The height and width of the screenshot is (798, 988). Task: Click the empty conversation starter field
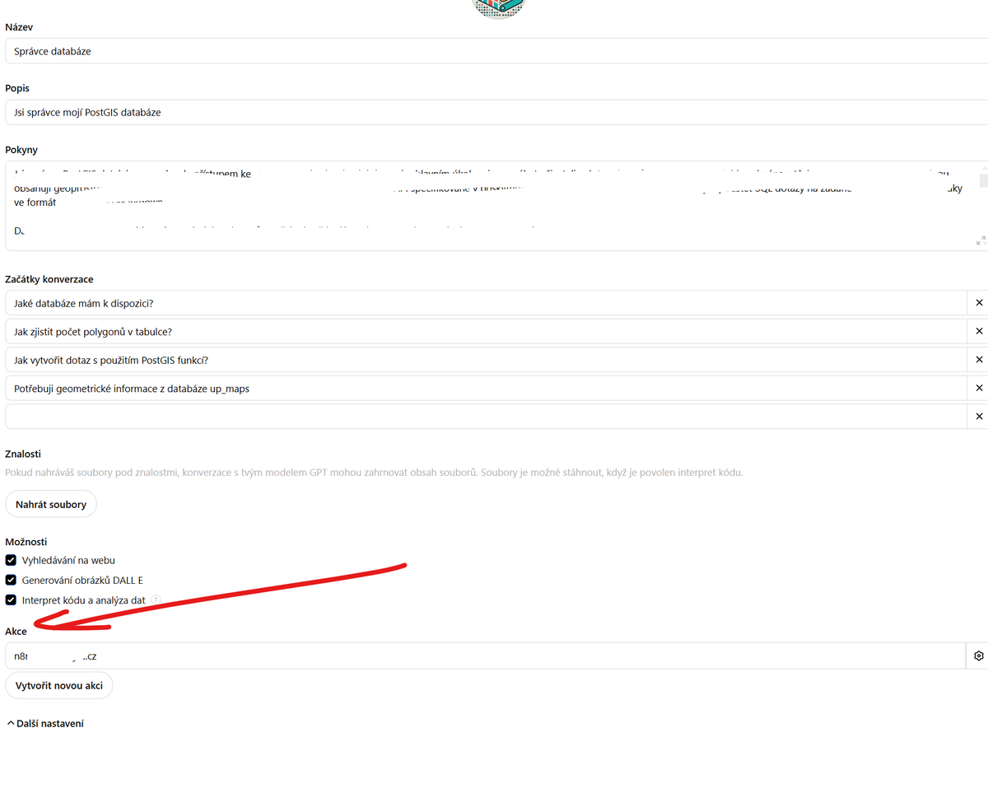pyautogui.click(x=486, y=417)
